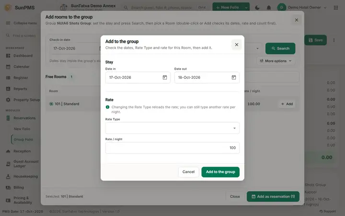Click the Date out field showing 18-Oct-2026
The image size is (345, 216).
point(207,77)
